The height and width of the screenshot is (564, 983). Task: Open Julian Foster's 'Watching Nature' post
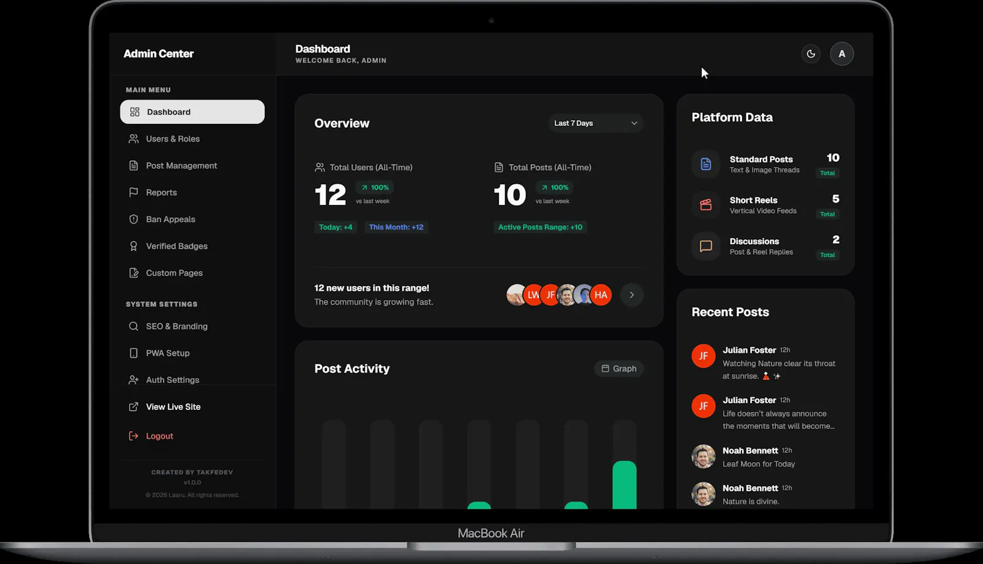click(766, 363)
